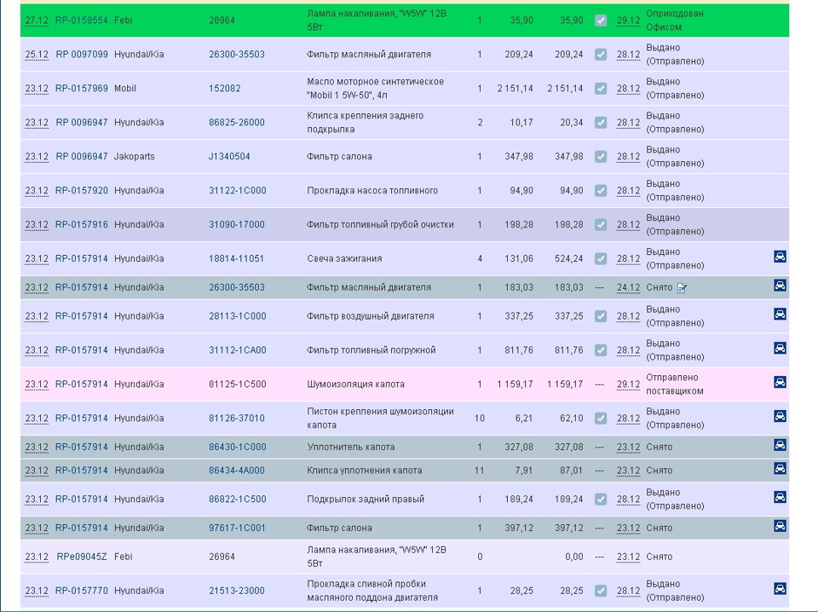The width and height of the screenshot is (818, 612).
Task: Click car icon in Прокладка сливной пробки row
Action: coord(780,589)
